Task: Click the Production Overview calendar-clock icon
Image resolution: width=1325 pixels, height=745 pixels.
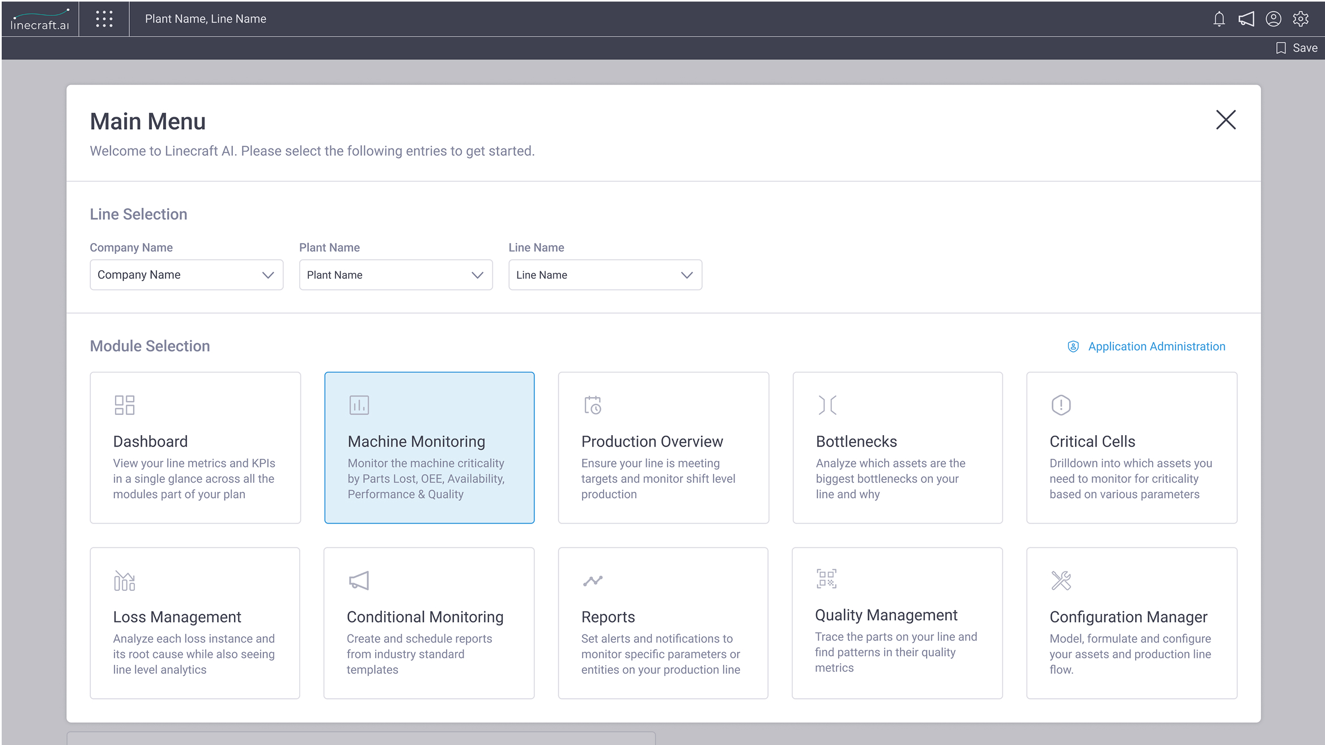Action: [593, 405]
